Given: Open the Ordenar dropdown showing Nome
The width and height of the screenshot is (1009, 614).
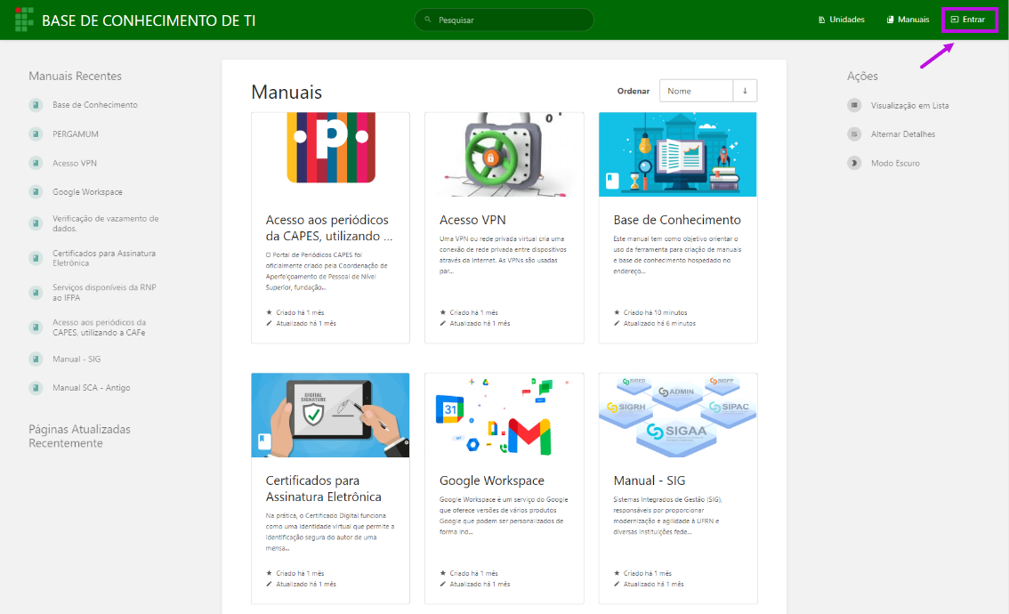Looking at the screenshot, I should click(696, 91).
